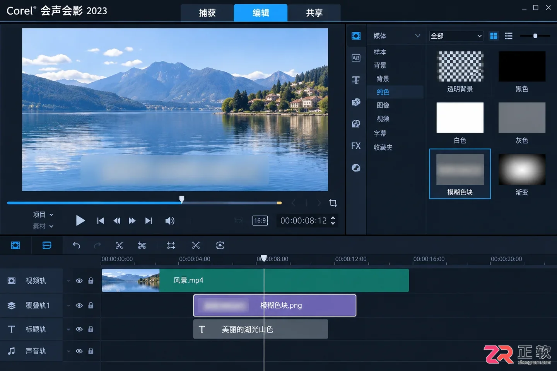Open the volume control speaker icon
The image size is (557, 371).
[170, 221]
